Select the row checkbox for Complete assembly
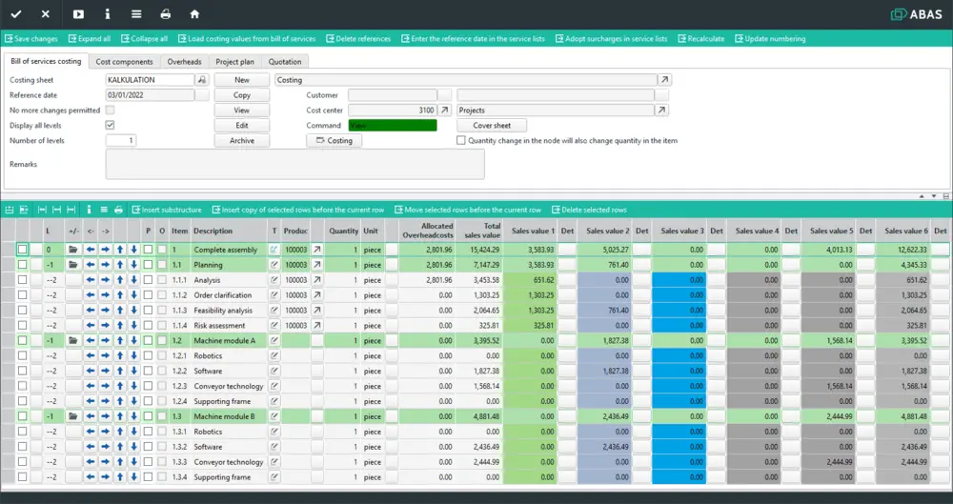953x504 pixels. pos(23,250)
